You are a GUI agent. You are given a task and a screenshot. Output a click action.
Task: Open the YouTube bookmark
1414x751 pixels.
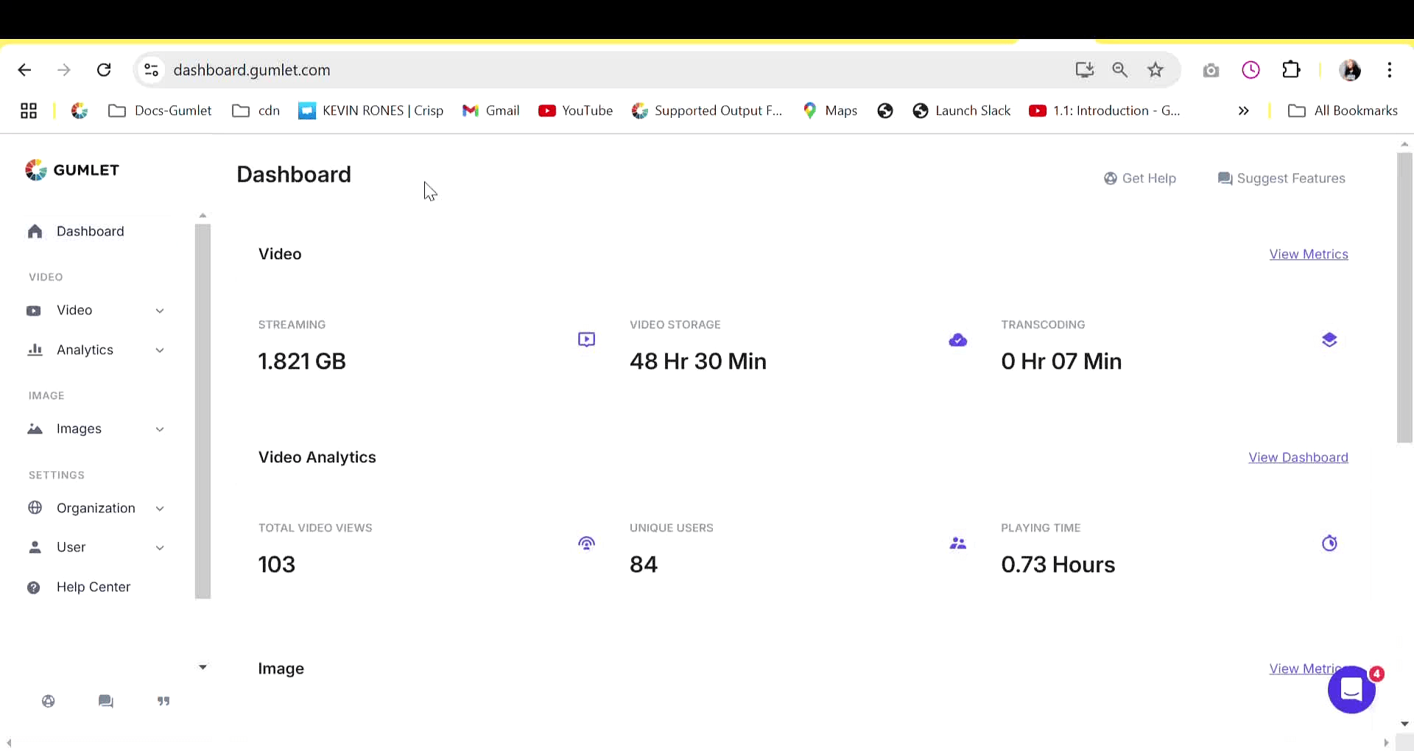575,110
